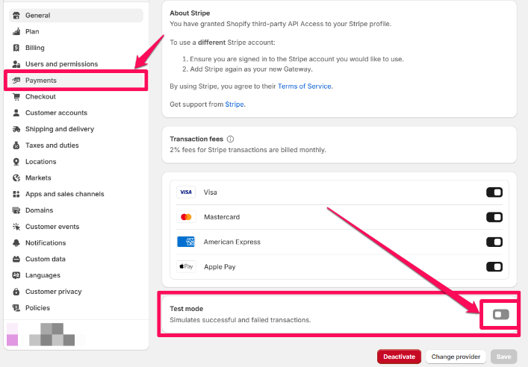Click the About Stripe heading

point(190,13)
